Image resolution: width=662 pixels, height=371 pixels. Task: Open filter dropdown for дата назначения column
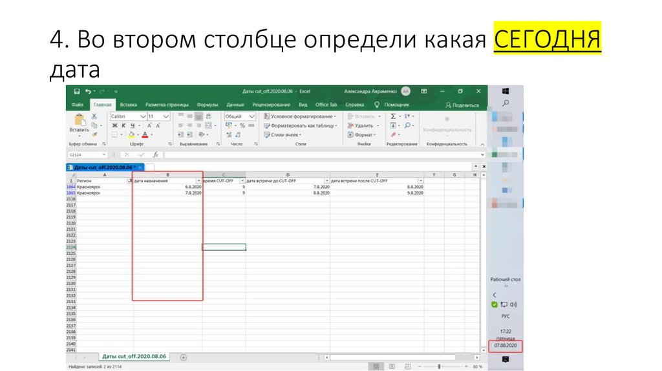(199, 180)
